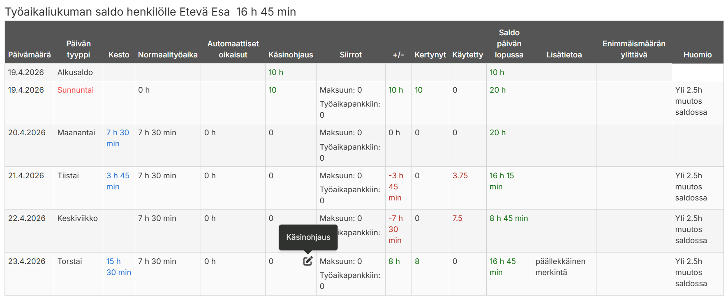Viewport: 728px width, 298px height.
Task: Click the Kertynyt column header
Action: tap(430, 55)
